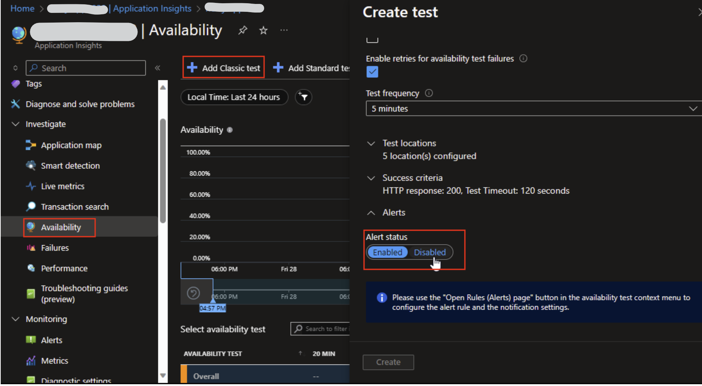Uncheck Enable retries for availability test failures
This screenshot has width=702, height=386.
[x=372, y=72]
